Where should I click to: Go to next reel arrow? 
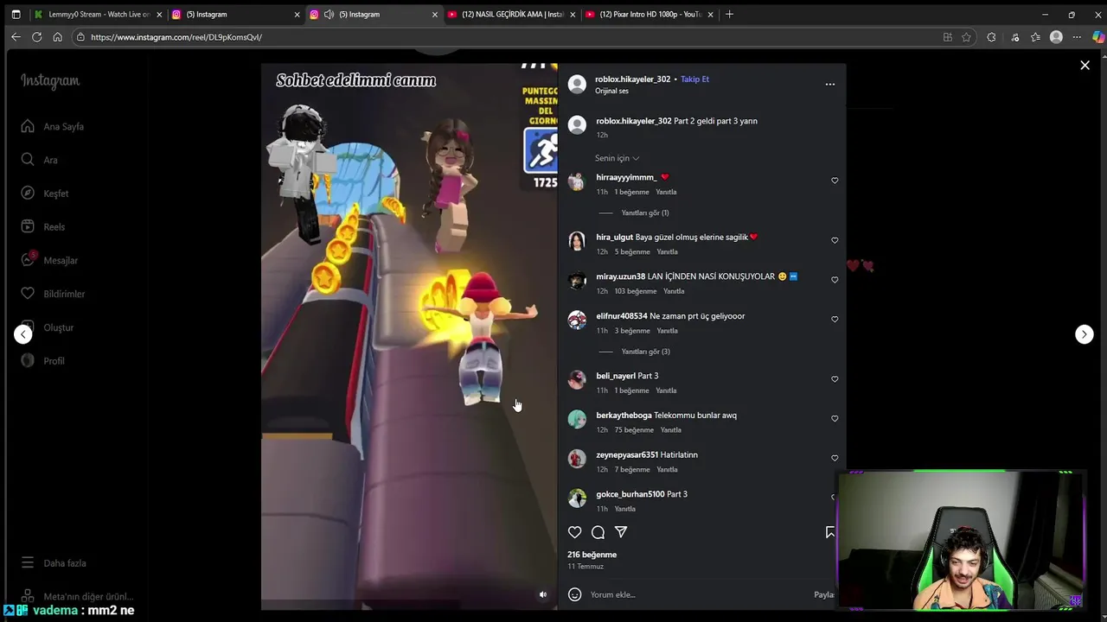click(x=1084, y=334)
